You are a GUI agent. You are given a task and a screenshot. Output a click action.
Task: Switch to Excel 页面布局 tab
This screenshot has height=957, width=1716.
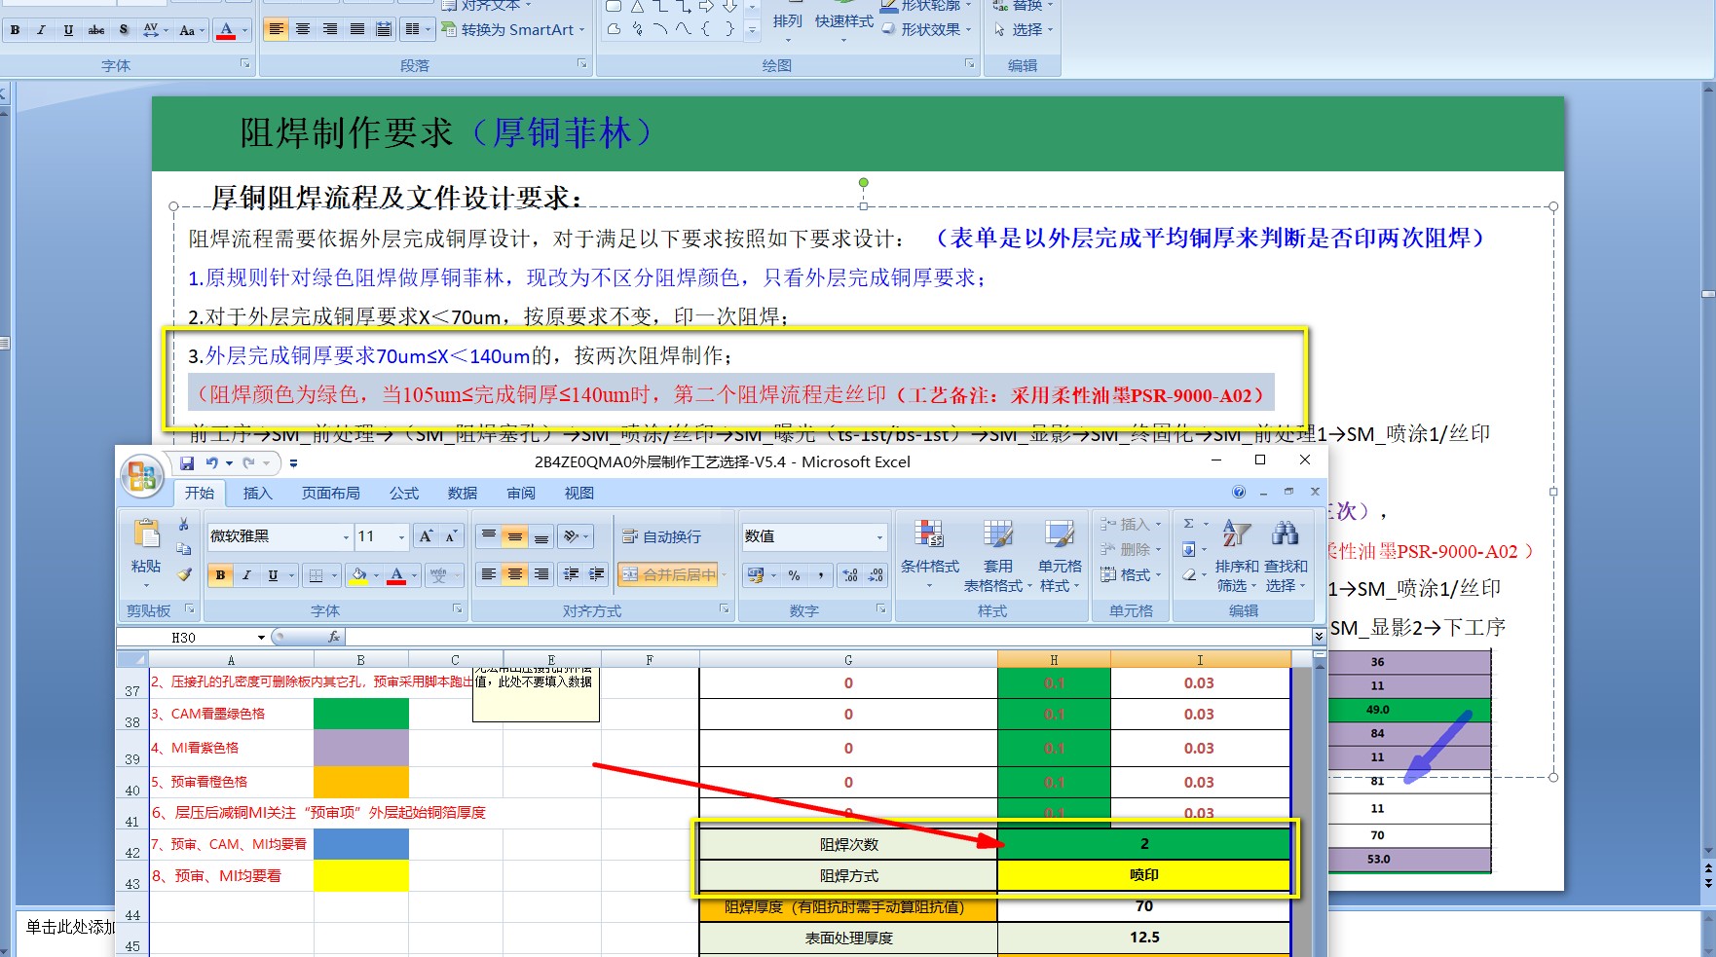pos(330,494)
